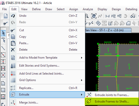139x106 pixels.
Task: Click the Extrude Joints to Frames icon
Action: tap(89, 95)
